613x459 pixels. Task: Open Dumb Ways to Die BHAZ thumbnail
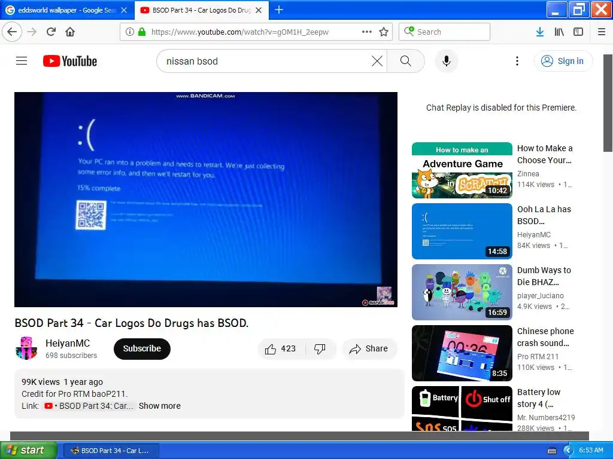click(x=462, y=292)
